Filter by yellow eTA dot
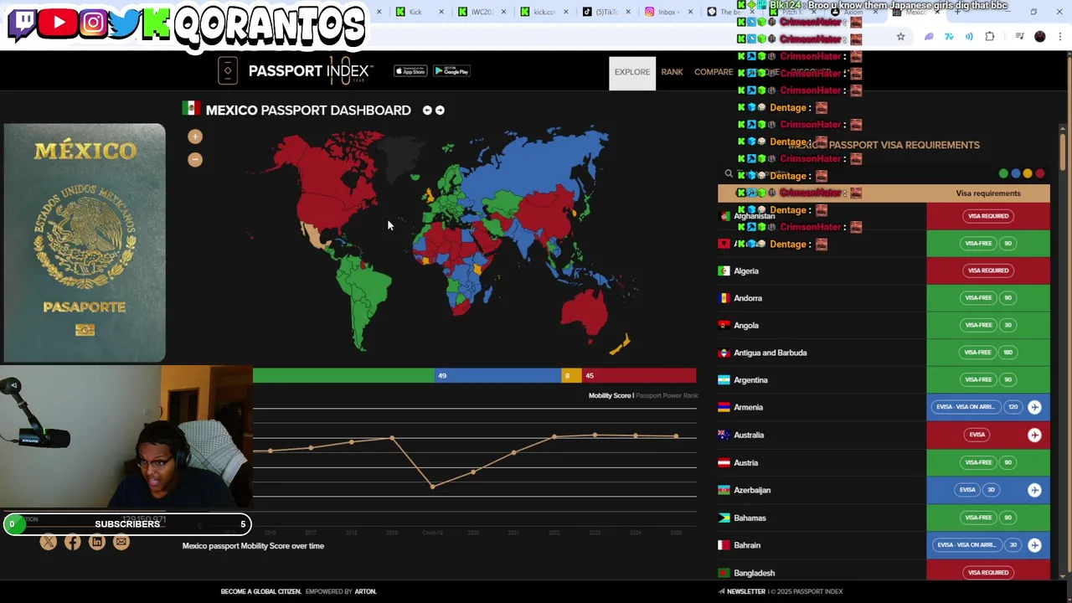Image resolution: width=1072 pixels, height=603 pixels. pyautogui.click(x=1028, y=174)
